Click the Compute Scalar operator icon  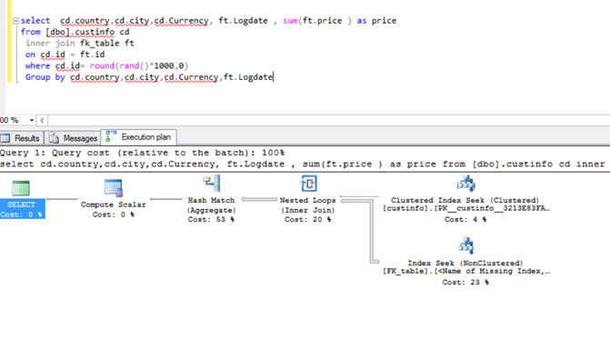click(x=114, y=188)
